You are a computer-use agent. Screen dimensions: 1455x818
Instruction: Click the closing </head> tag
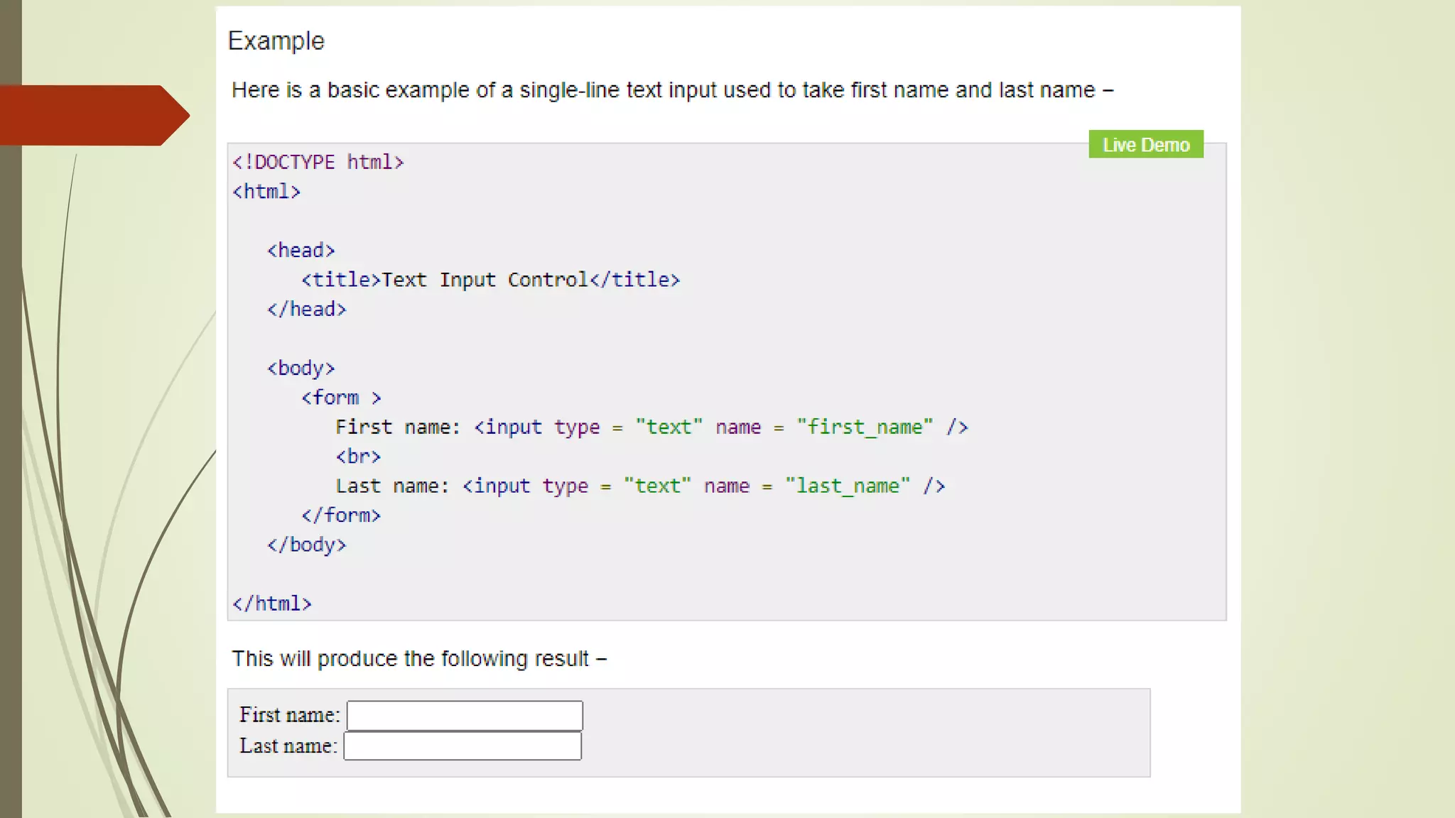306,310
